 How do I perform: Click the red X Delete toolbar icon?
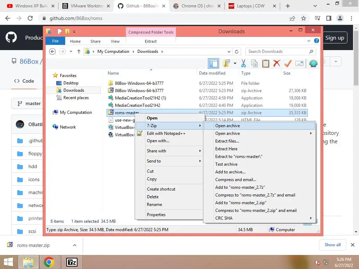click(277, 63)
